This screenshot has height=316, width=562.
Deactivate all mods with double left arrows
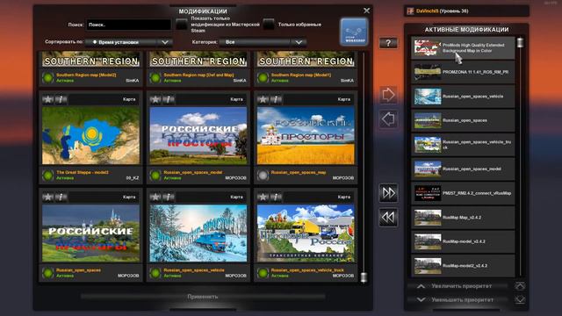pyautogui.click(x=388, y=217)
